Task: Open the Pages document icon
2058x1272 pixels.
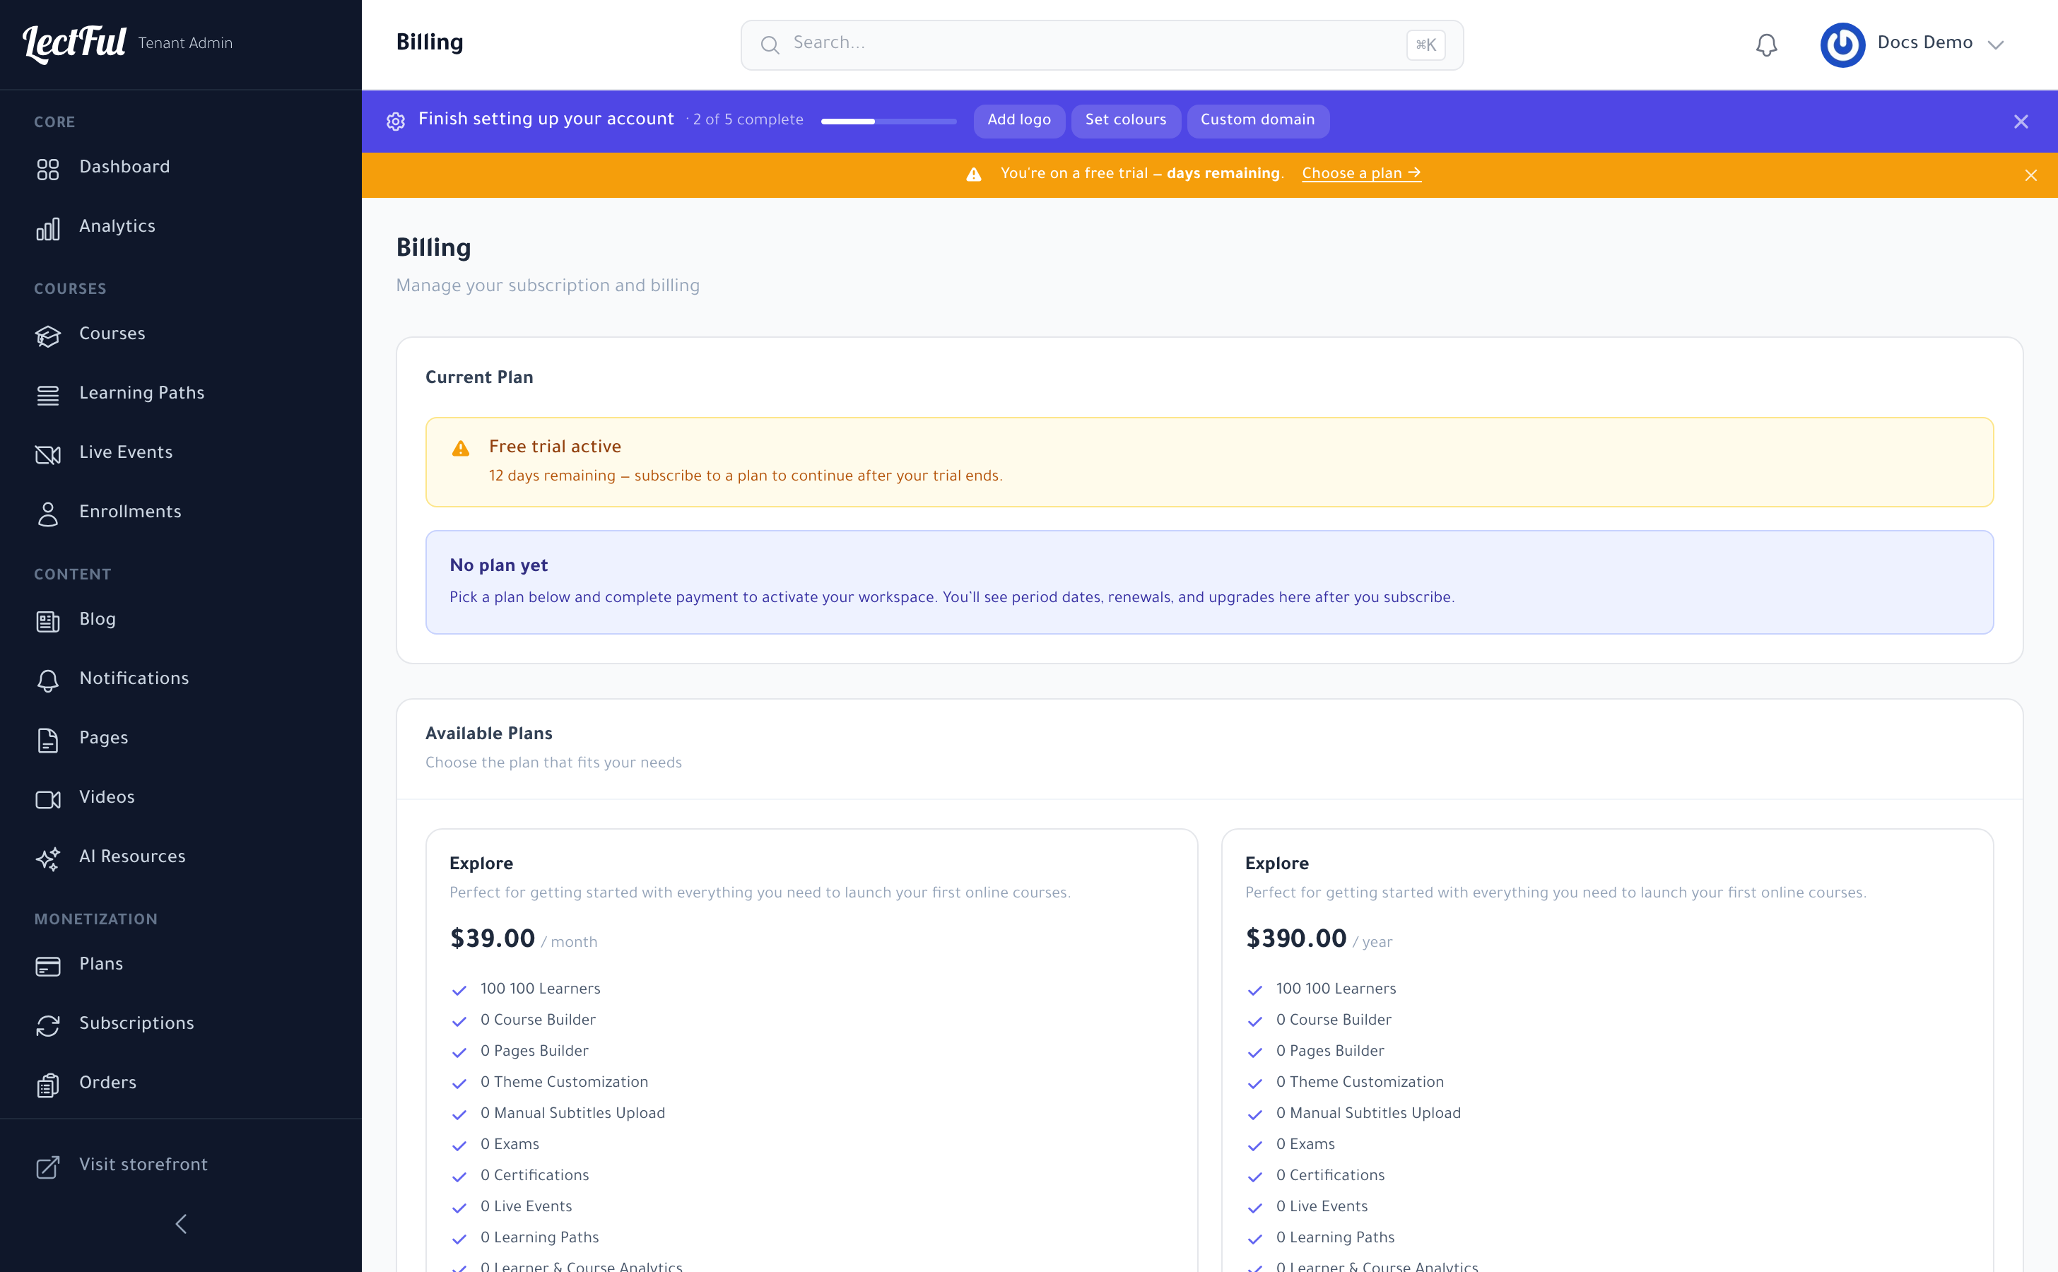Action: 48,739
